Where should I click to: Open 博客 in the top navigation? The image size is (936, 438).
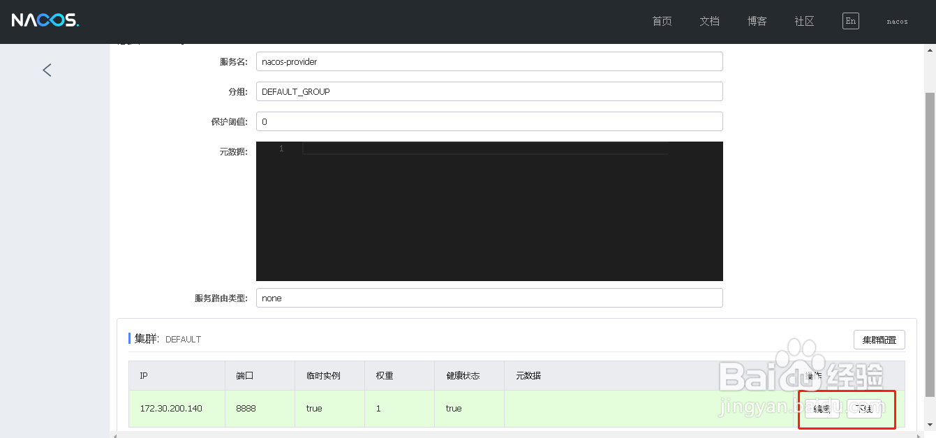757,22
